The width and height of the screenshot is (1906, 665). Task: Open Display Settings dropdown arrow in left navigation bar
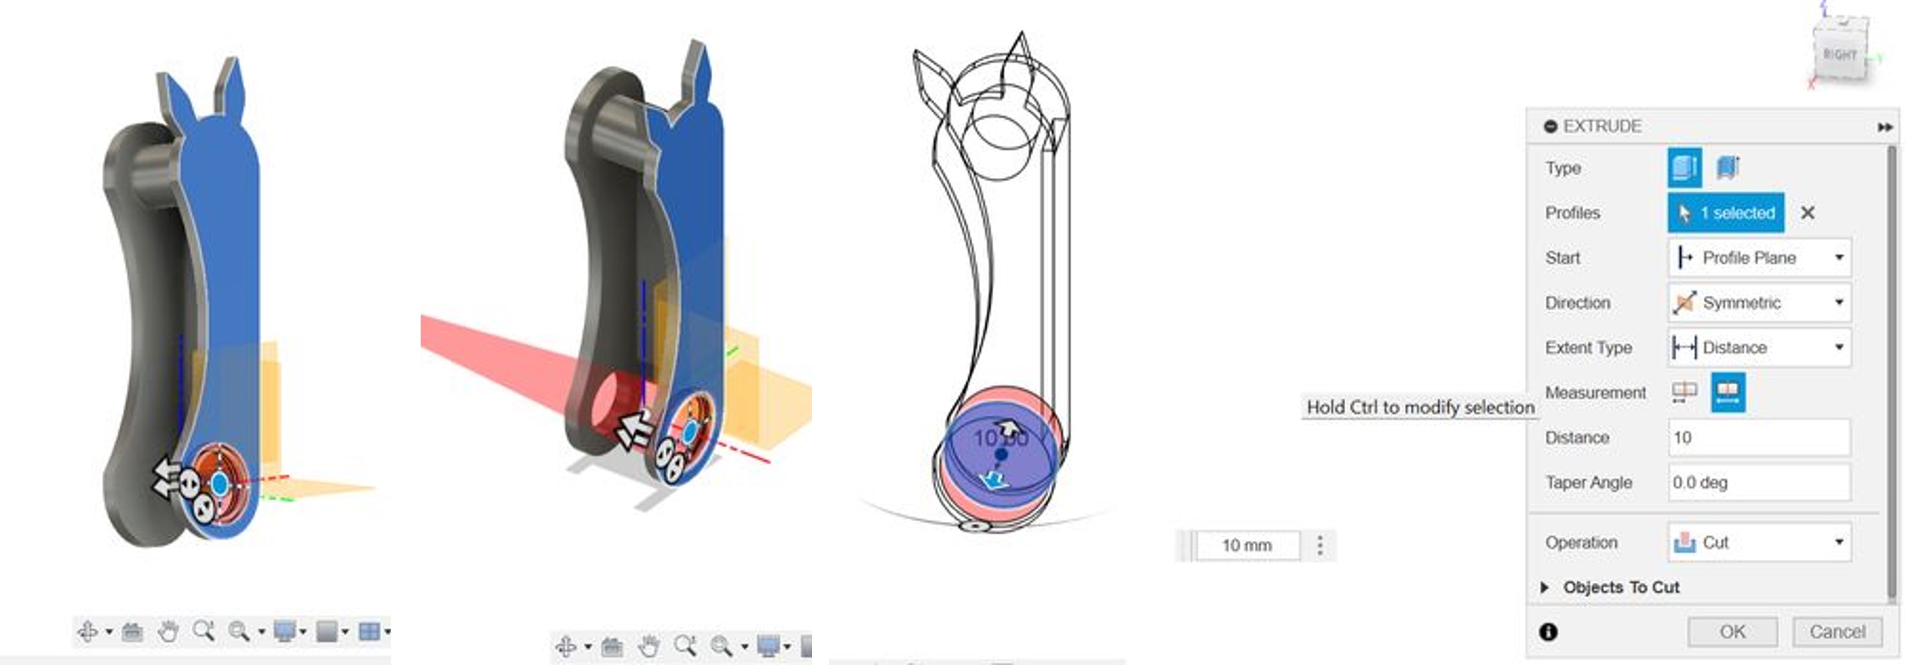pos(303,632)
